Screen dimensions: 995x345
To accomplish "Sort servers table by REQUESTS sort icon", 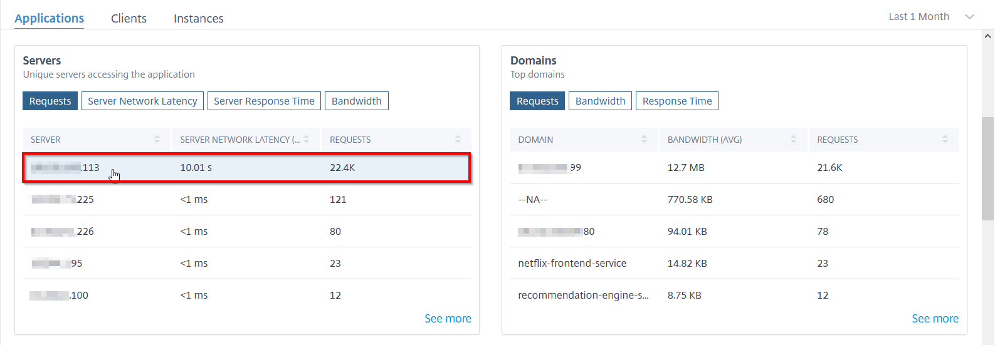I will pyautogui.click(x=458, y=139).
